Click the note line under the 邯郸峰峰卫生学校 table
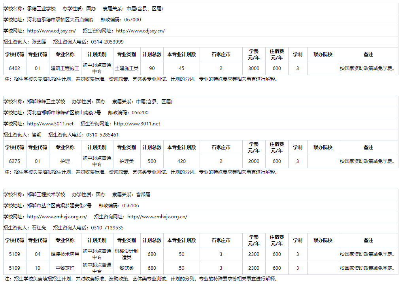Screen dimensions: 402x284 [141, 172]
